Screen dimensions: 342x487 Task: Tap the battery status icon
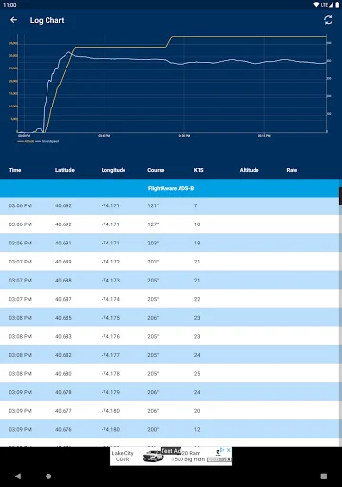[x=337, y=5]
